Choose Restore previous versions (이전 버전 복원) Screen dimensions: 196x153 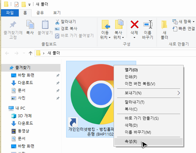[x=149, y=84]
